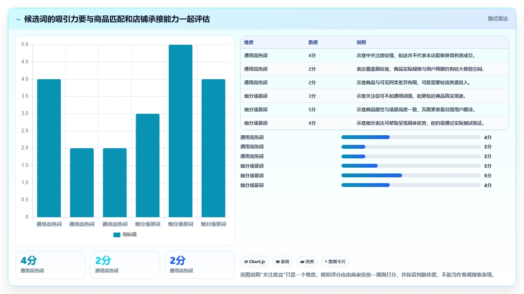
Task: Click the page title 候选词的吸引力
Action: click(x=117, y=19)
